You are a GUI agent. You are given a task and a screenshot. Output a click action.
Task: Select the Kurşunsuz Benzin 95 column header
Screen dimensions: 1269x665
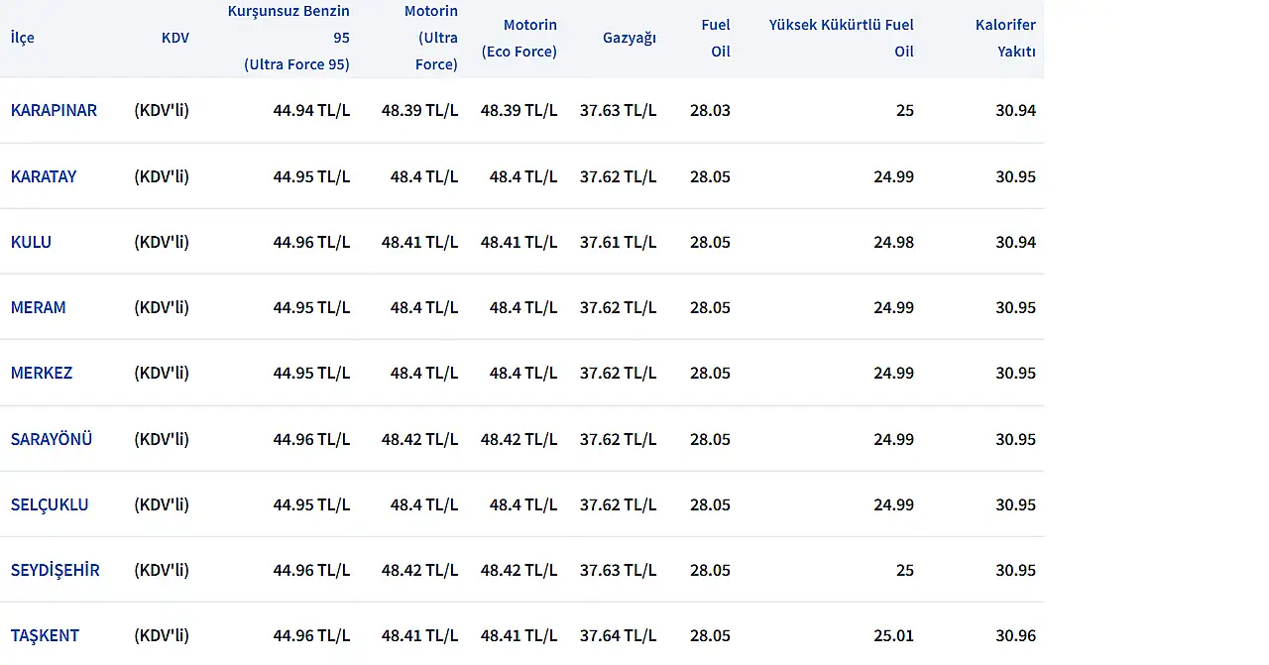coord(289,38)
